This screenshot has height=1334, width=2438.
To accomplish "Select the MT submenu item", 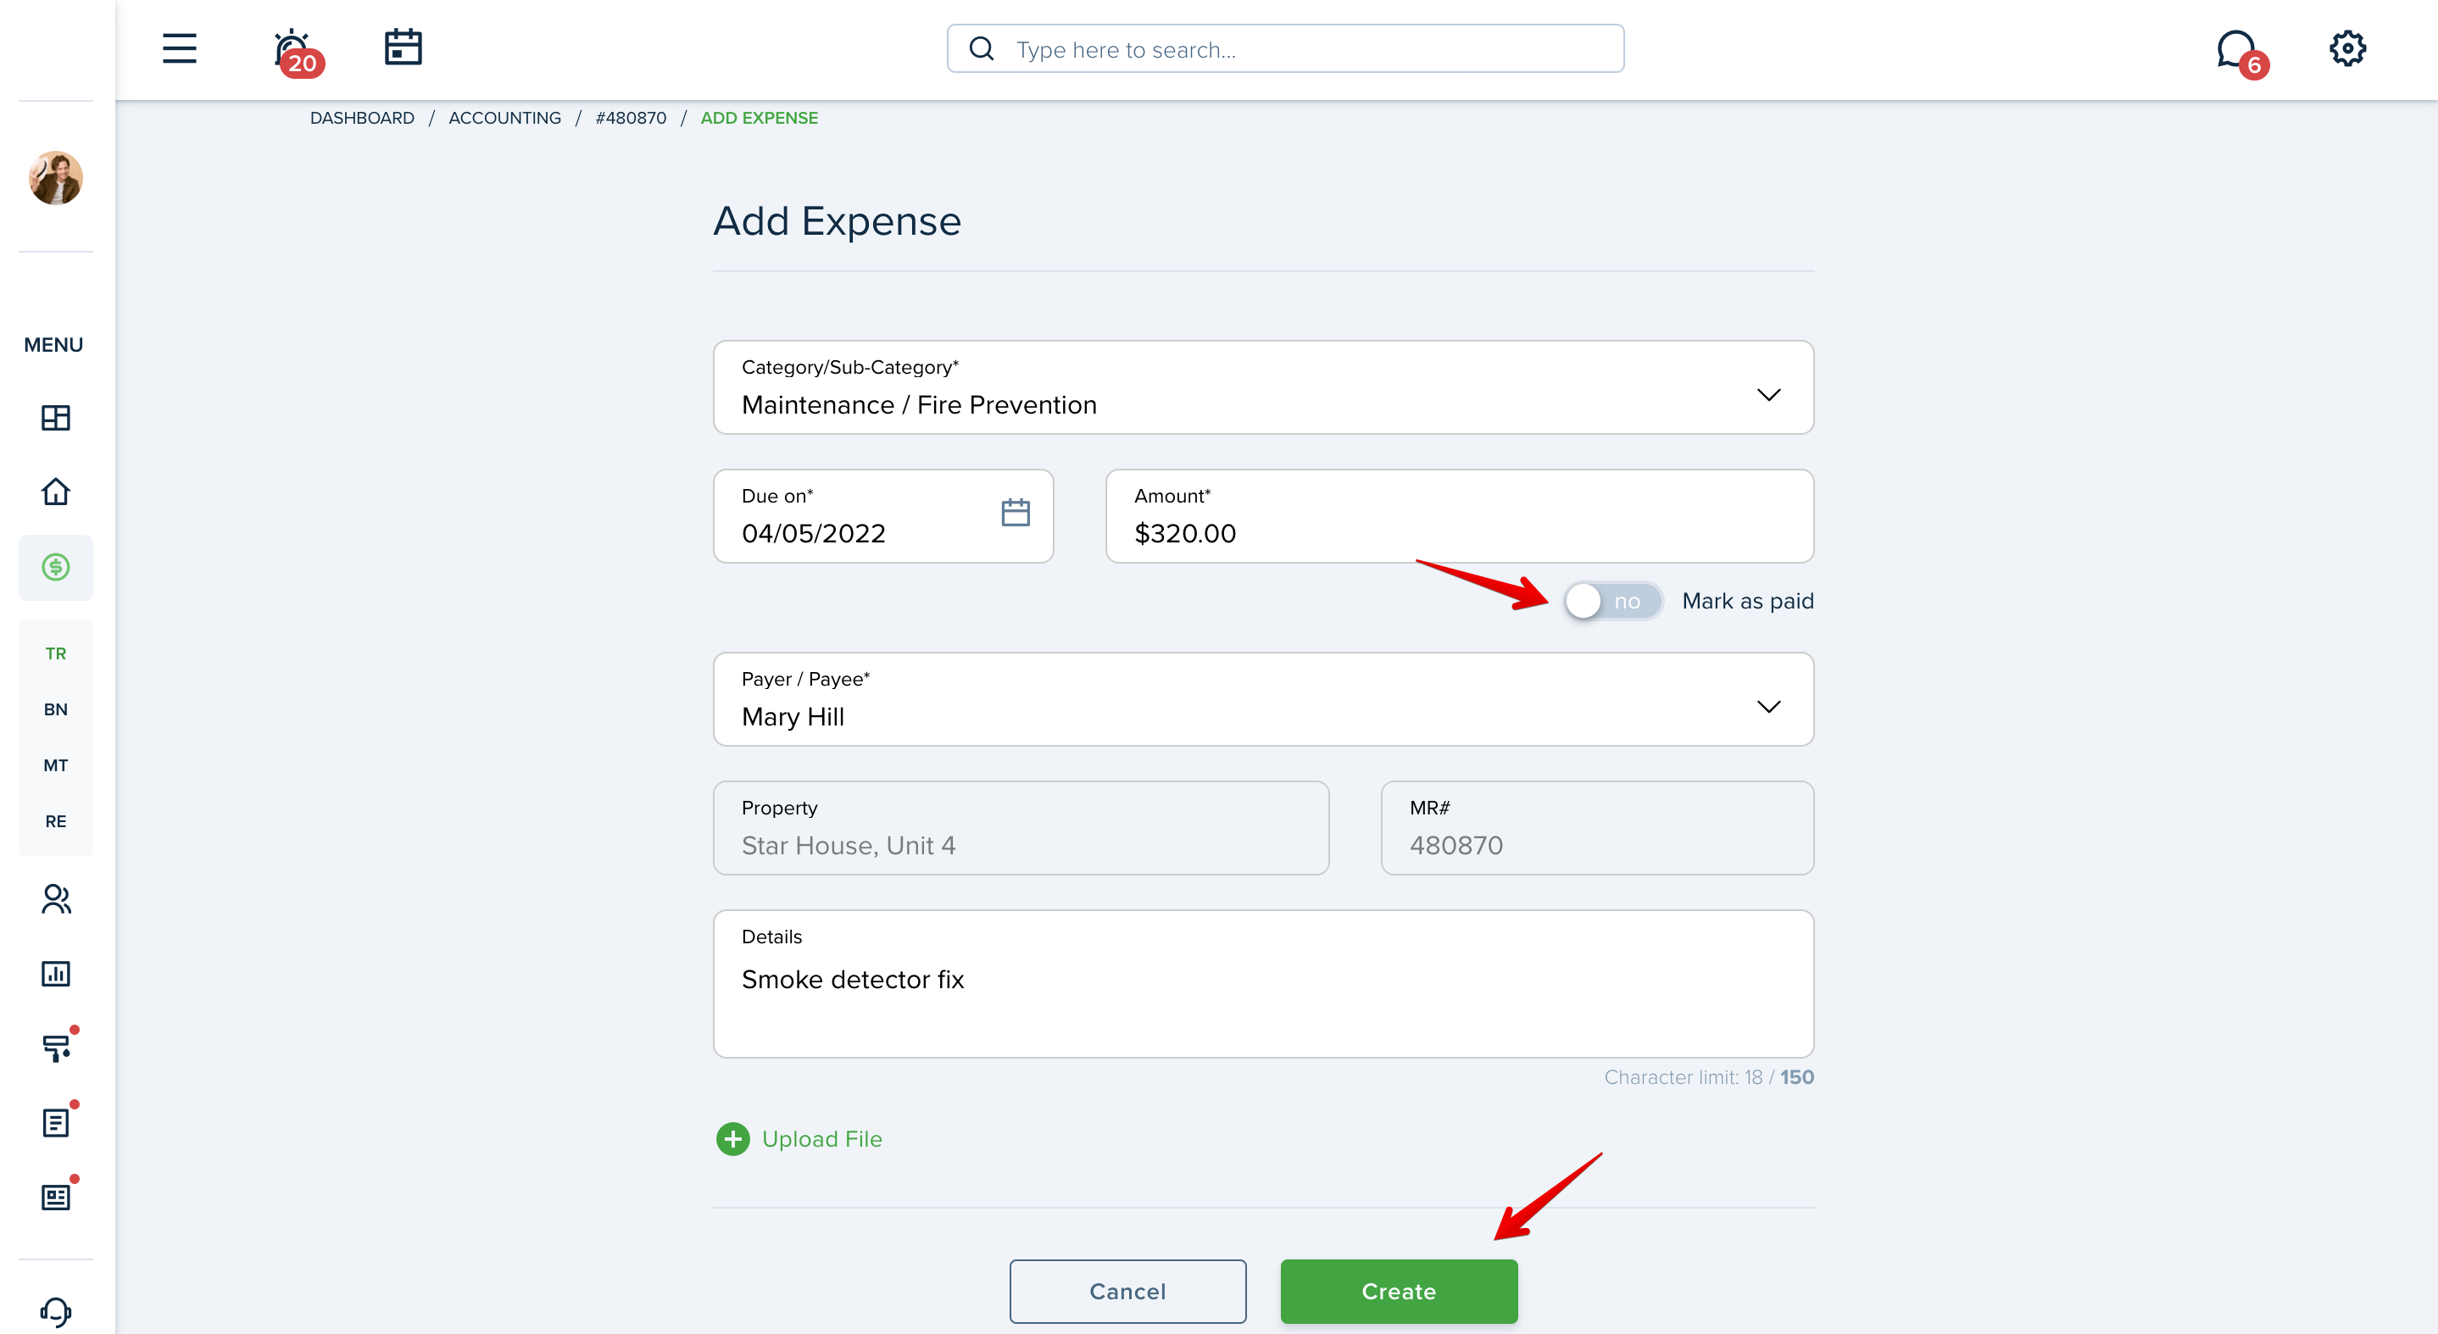I will coord(56,765).
